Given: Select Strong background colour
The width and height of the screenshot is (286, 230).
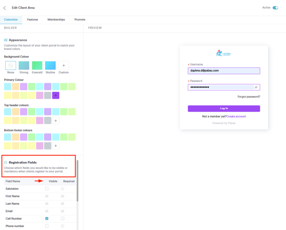Looking at the screenshot, I should (24, 66).
